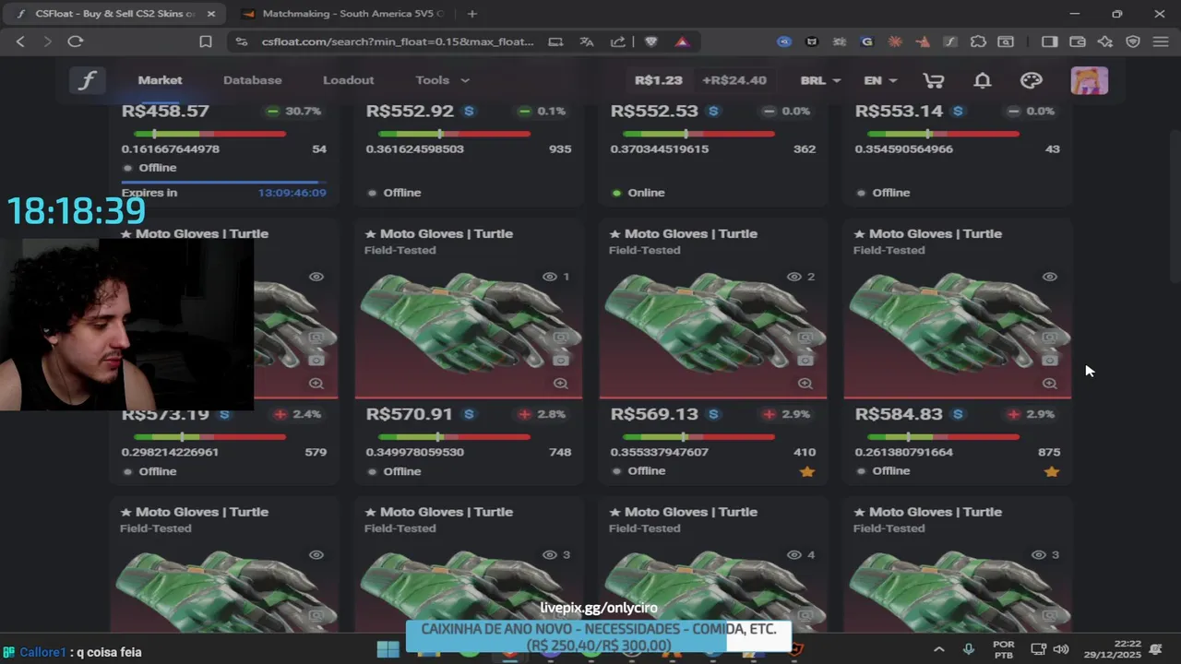Click the translate page icon in address bar

(587, 41)
